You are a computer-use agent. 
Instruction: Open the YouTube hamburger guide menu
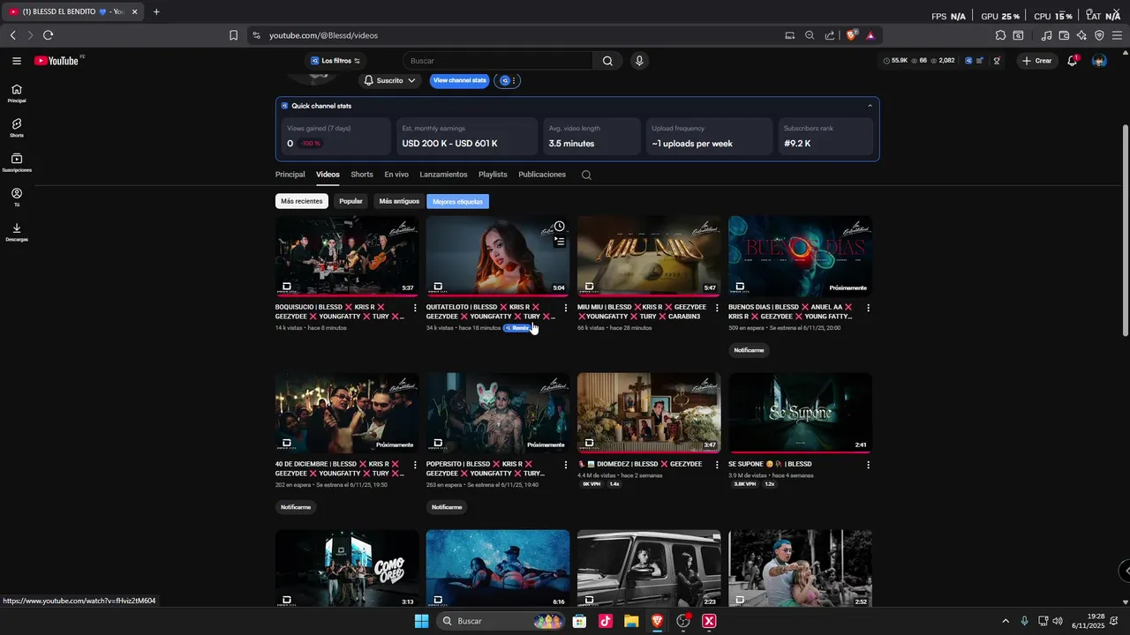(17, 61)
